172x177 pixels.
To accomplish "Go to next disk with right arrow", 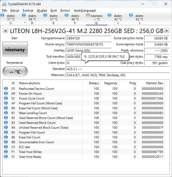I will pyautogui.click(x=167, y=31).
